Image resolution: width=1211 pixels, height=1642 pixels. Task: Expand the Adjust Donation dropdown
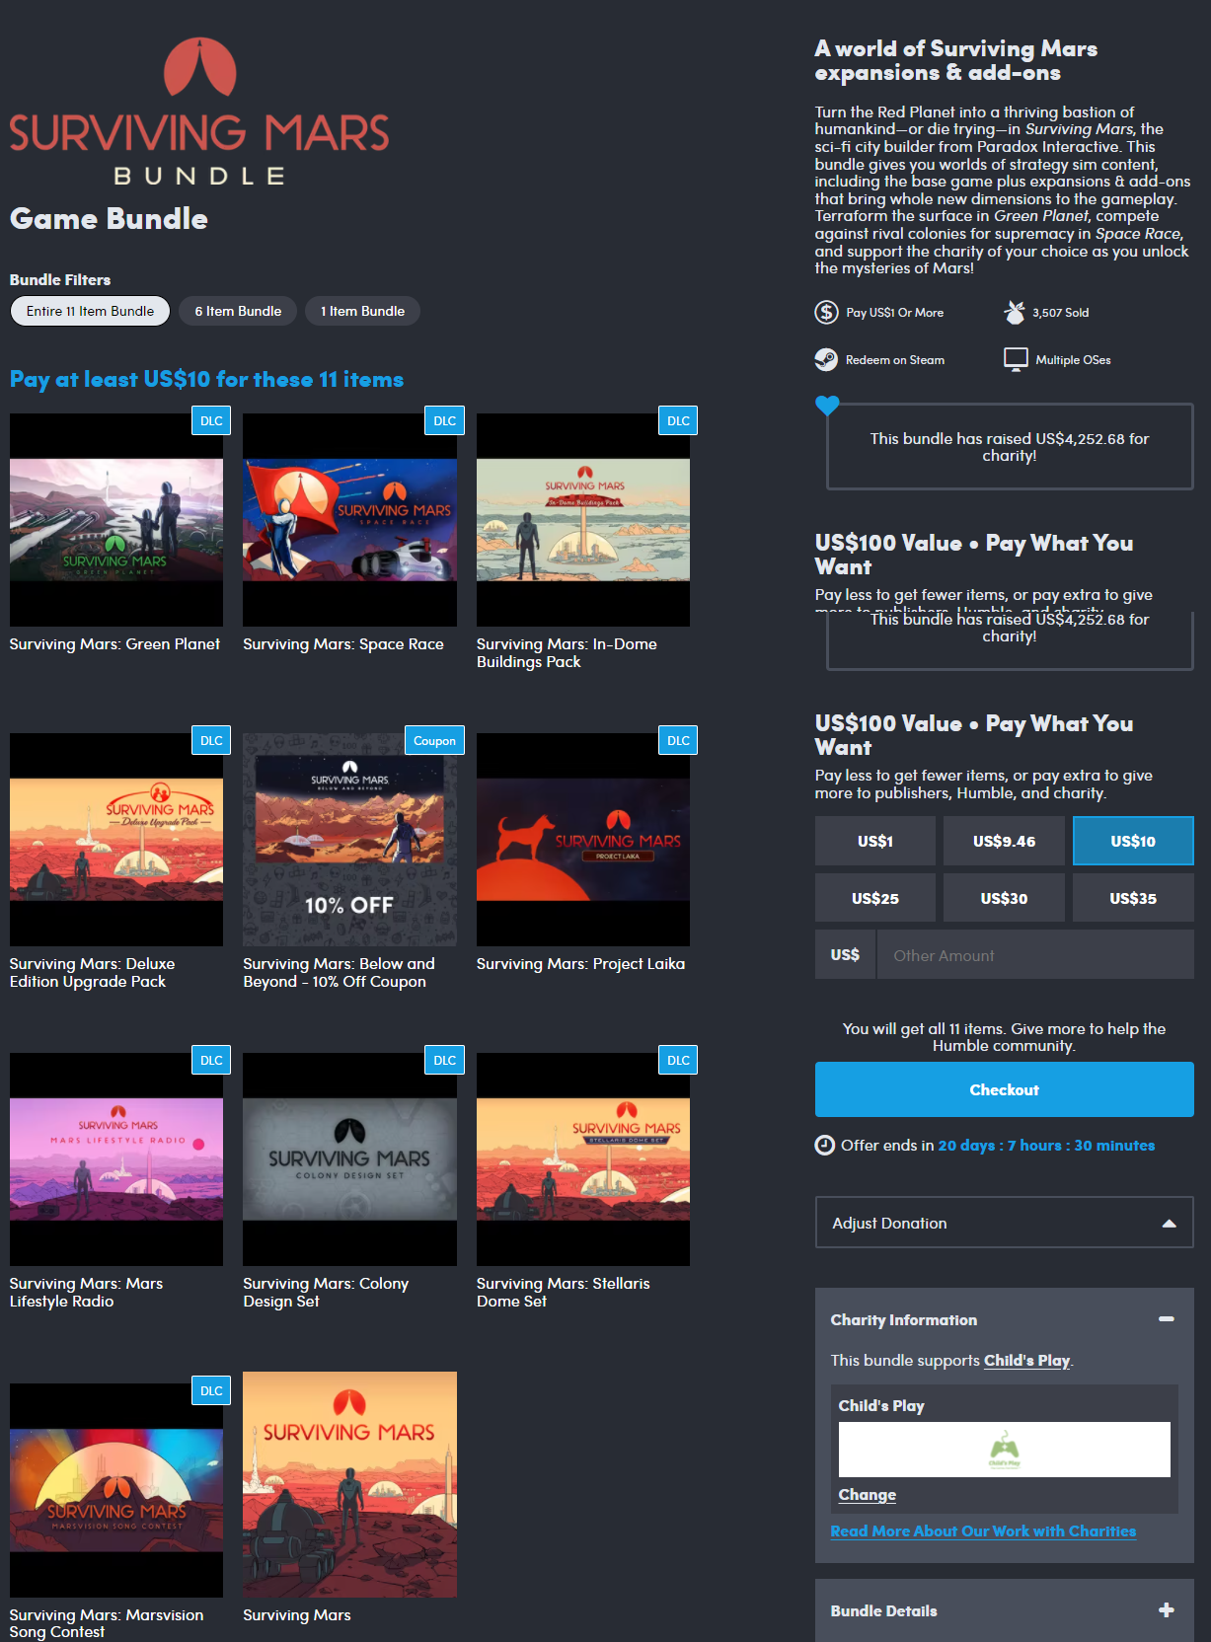(1004, 1223)
